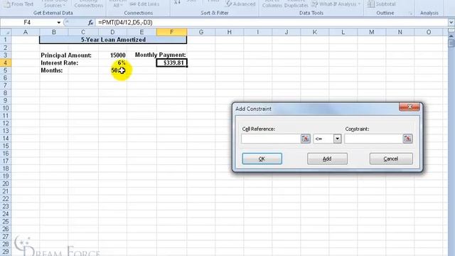Open the Outline group dialog launcher
The width and height of the screenshot is (455, 256).
coord(410,13)
